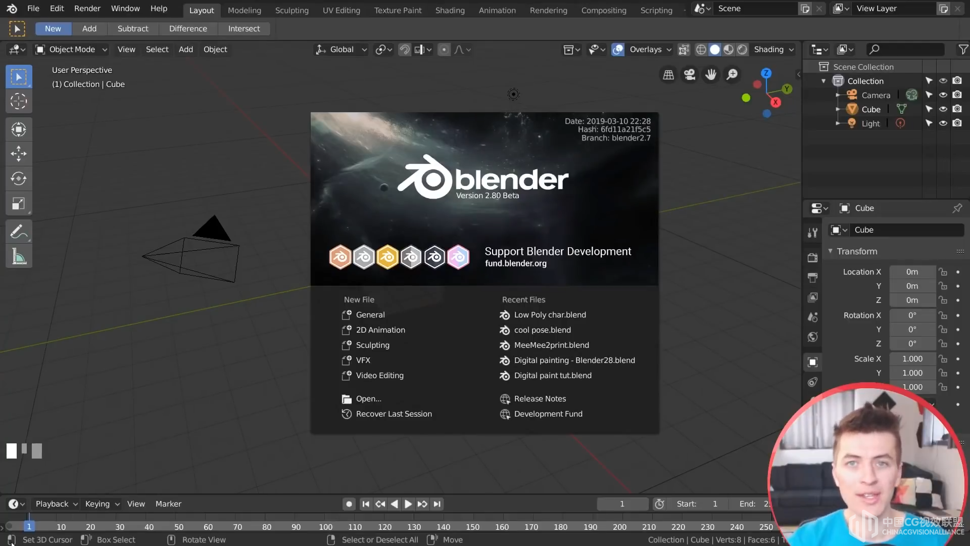The height and width of the screenshot is (546, 970).
Task: Open pivot point dropdown
Action: (x=384, y=50)
